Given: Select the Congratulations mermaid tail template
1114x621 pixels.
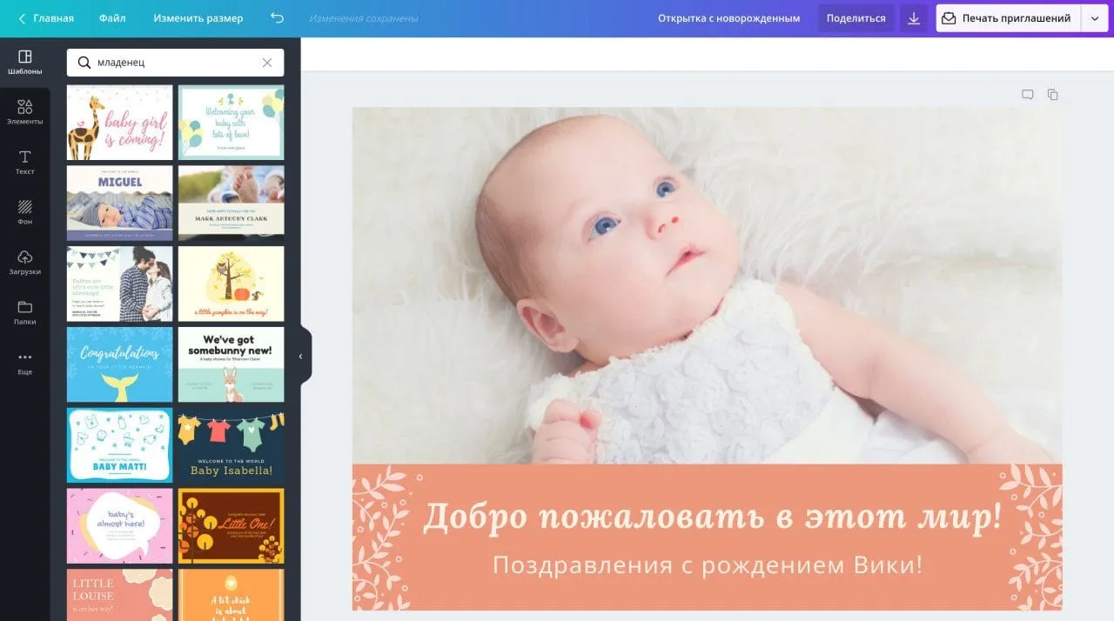Looking at the screenshot, I should point(119,364).
